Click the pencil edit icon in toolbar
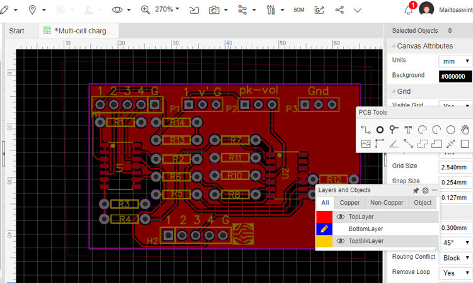 [x=4, y=9]
